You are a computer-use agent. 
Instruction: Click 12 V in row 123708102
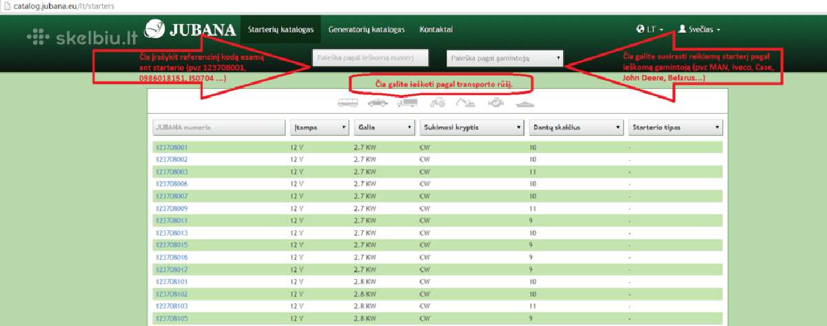click(x=297, y=294)
